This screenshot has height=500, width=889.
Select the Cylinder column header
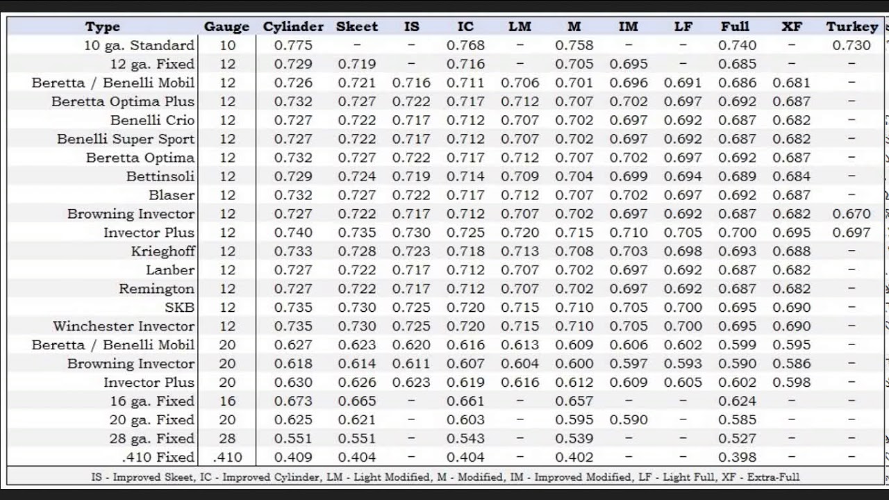pyautogui.click(x=293, y=27)
